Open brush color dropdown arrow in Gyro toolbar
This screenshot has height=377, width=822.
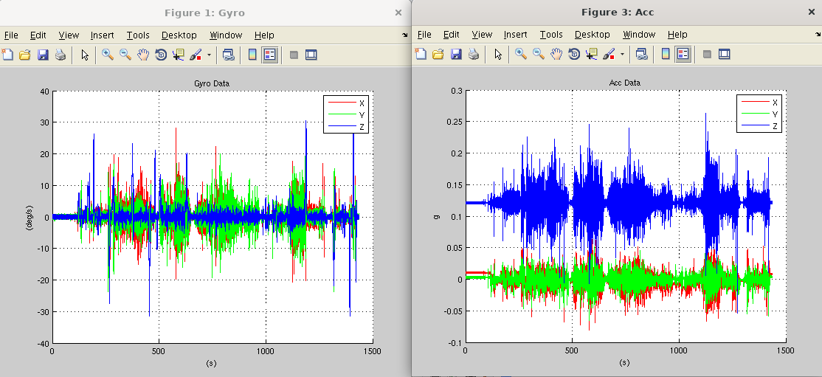[209, 55]
